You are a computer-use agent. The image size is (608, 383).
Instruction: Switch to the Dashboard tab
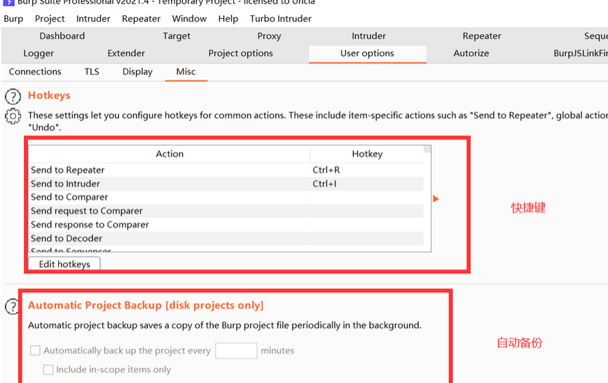click(62, 36)
